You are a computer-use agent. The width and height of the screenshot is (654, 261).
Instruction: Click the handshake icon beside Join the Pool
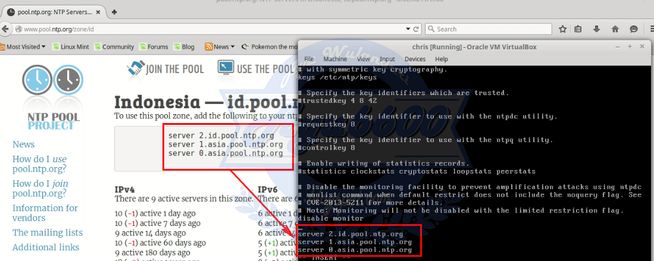point(135,69)
